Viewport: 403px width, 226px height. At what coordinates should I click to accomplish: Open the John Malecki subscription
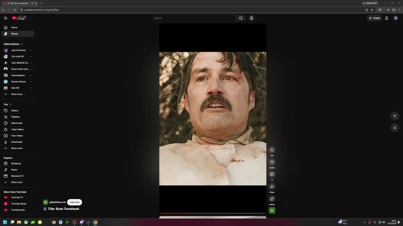click(x=18, y=63)
